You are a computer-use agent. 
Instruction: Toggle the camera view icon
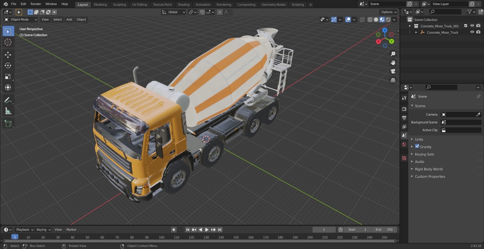tap(393, 71)
